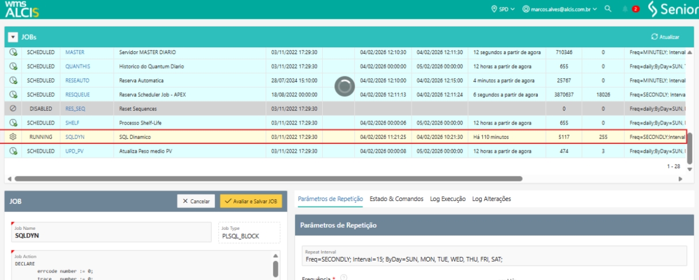Switch to Log Alterações tab
Screen dimensions: 699x280
tap(492, 199)
